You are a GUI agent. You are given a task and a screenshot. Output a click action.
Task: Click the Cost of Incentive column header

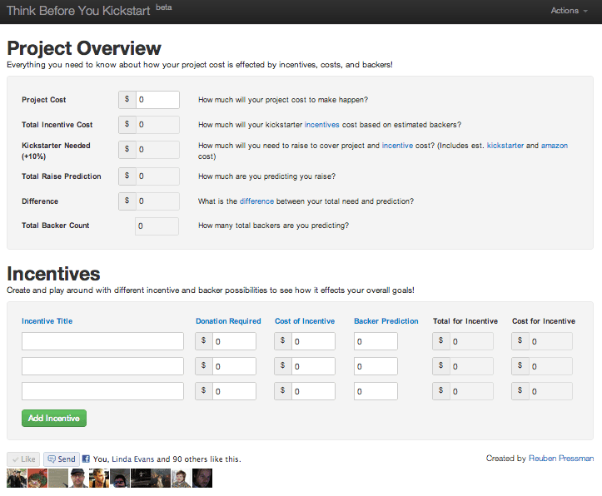(x=305, y=321)
